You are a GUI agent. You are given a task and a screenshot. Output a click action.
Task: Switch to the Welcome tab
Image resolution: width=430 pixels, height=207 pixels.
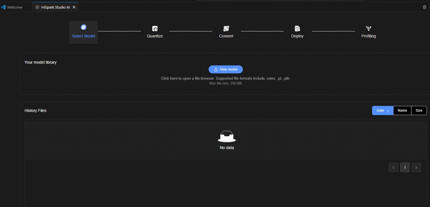pos(15,7)
